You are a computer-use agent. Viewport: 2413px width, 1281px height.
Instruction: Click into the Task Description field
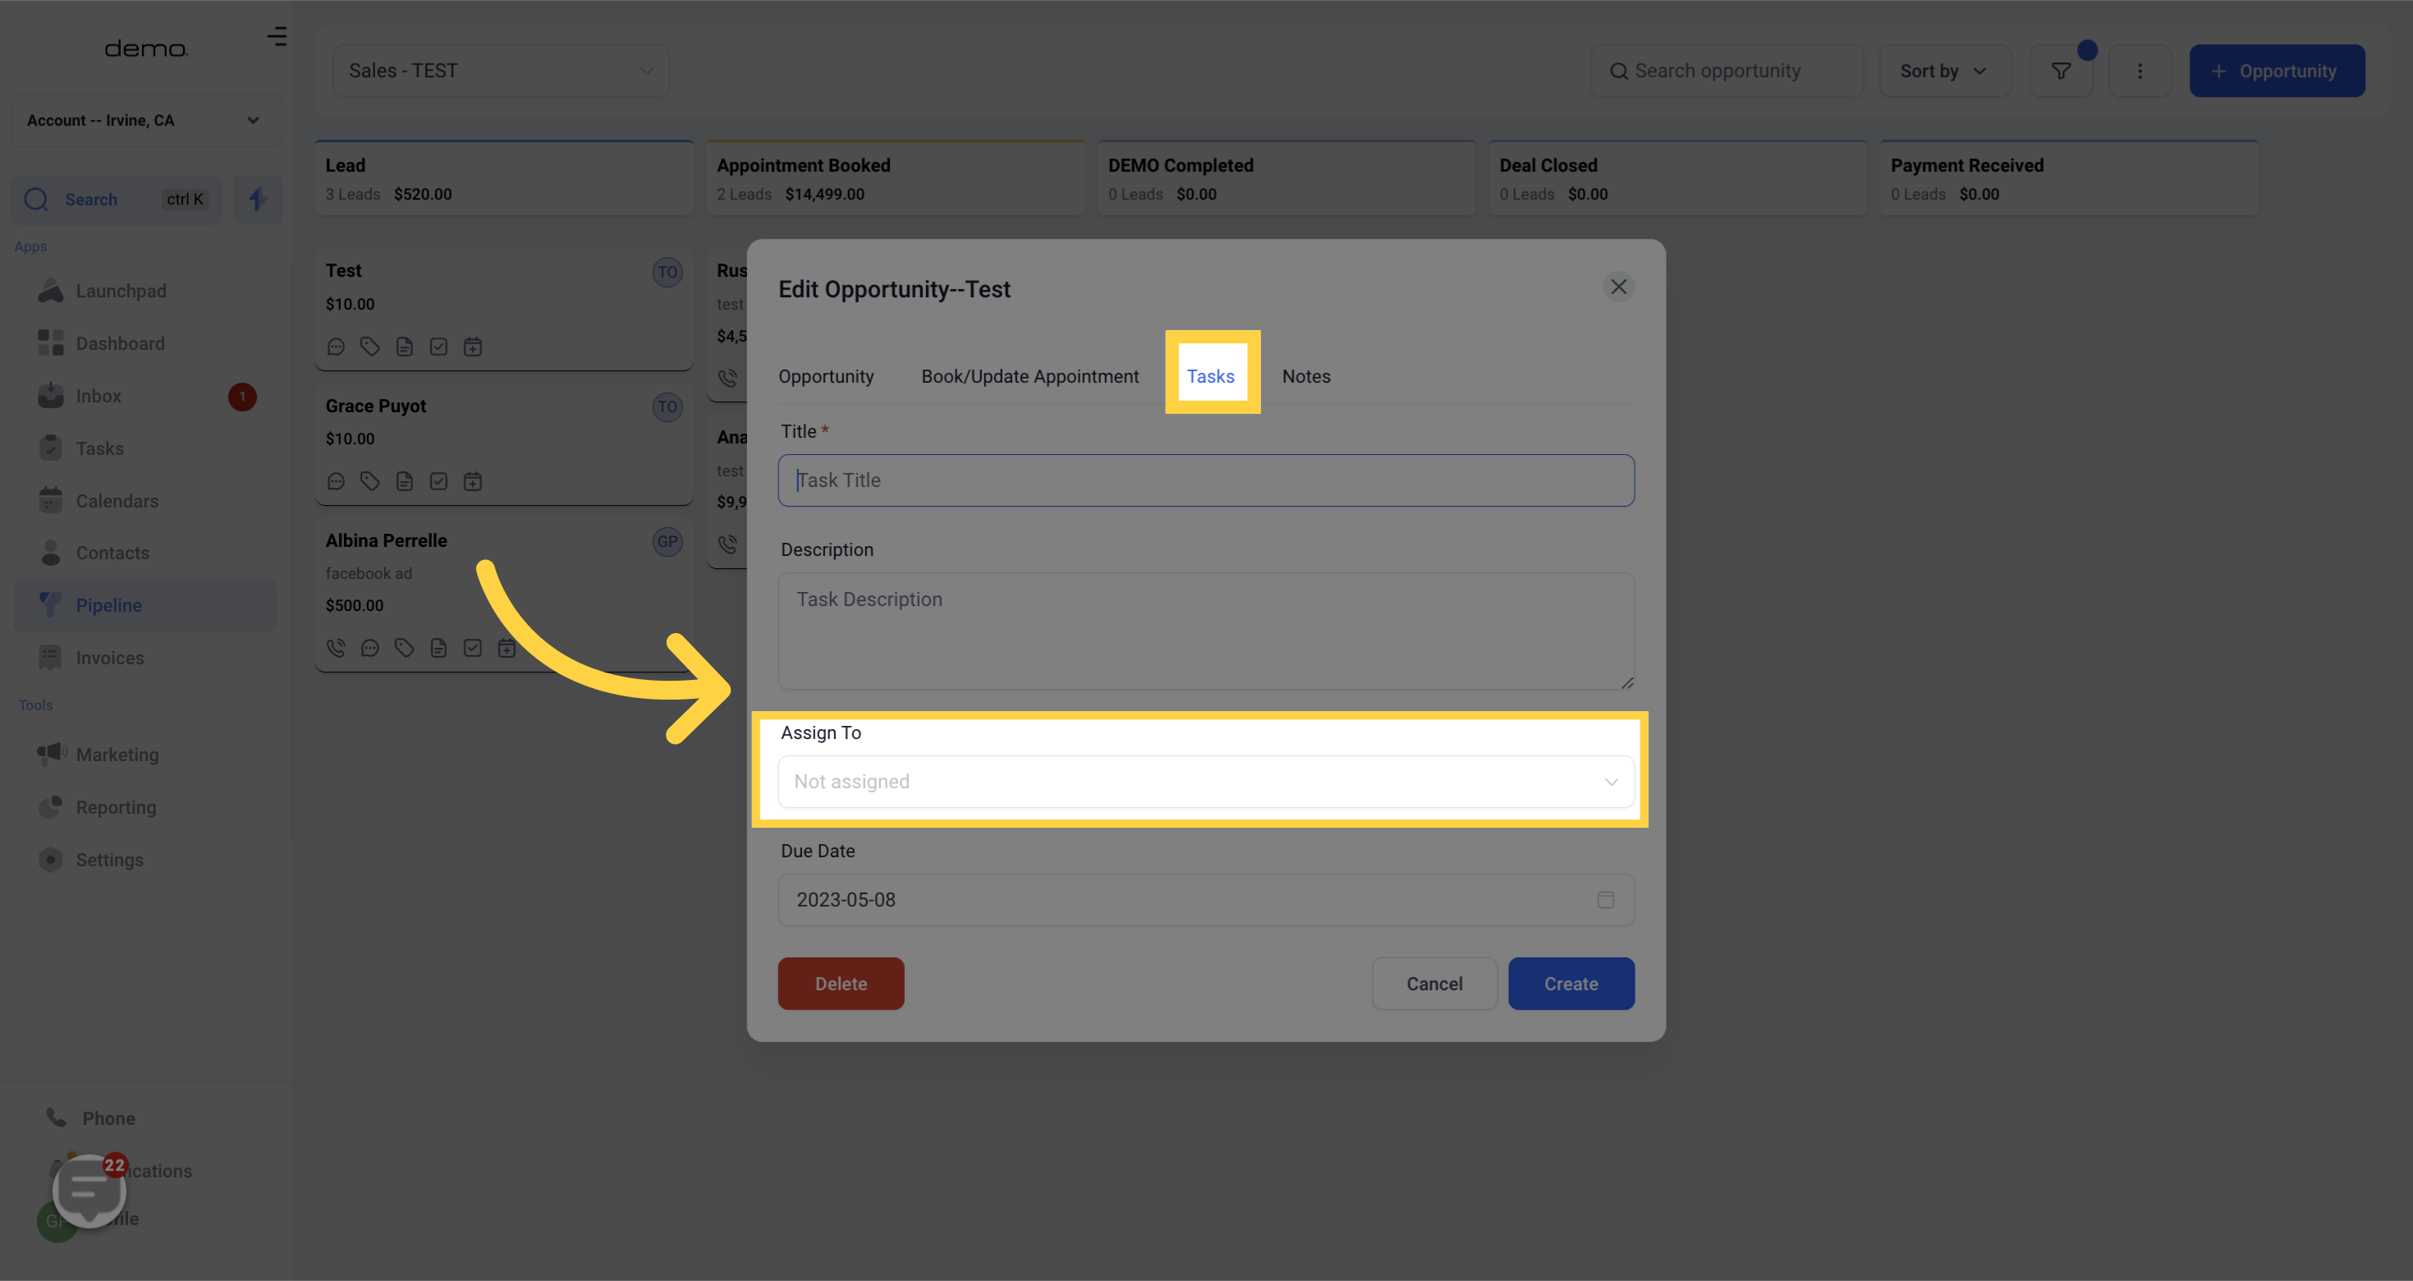coord(1204,631)
